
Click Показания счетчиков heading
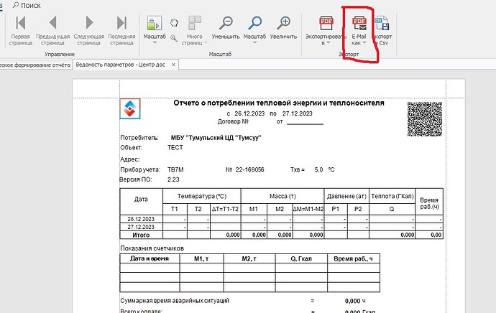pos(152,248)
